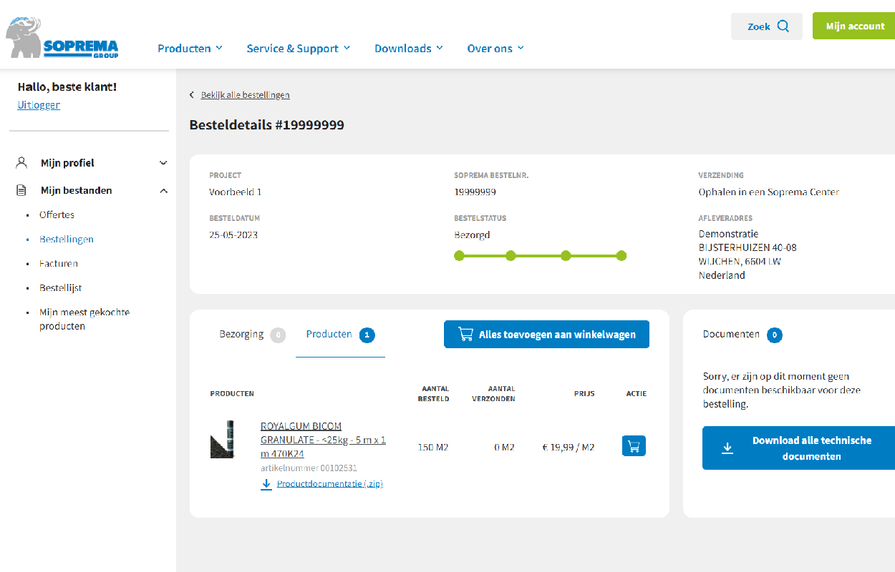Click last dot of order status progress

click(621, 255)
